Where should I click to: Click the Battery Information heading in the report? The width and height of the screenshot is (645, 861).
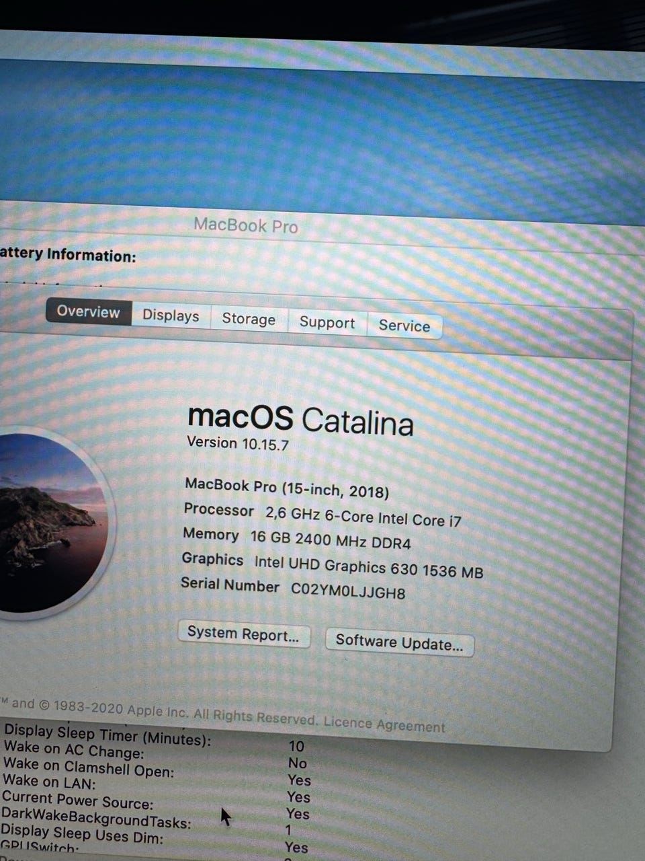coord(68,255)
